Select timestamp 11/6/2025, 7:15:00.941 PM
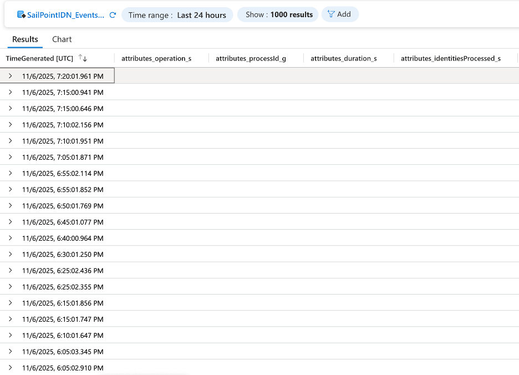This screenshot has height=375, width=519. pyautogui.click(x=63, y=93)
